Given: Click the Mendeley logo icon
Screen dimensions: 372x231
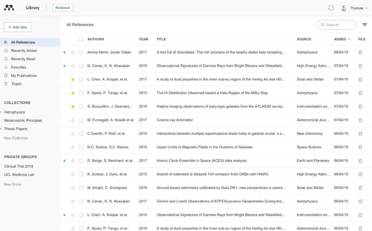Looking at the screenshot, I should pos(9,8).
